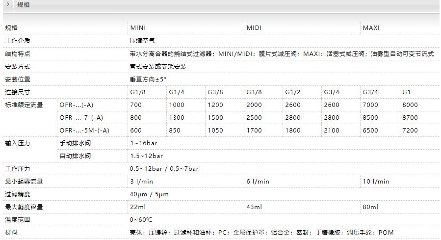Select the OFR-...-7-(-A) row label

[x=81, y=118]
